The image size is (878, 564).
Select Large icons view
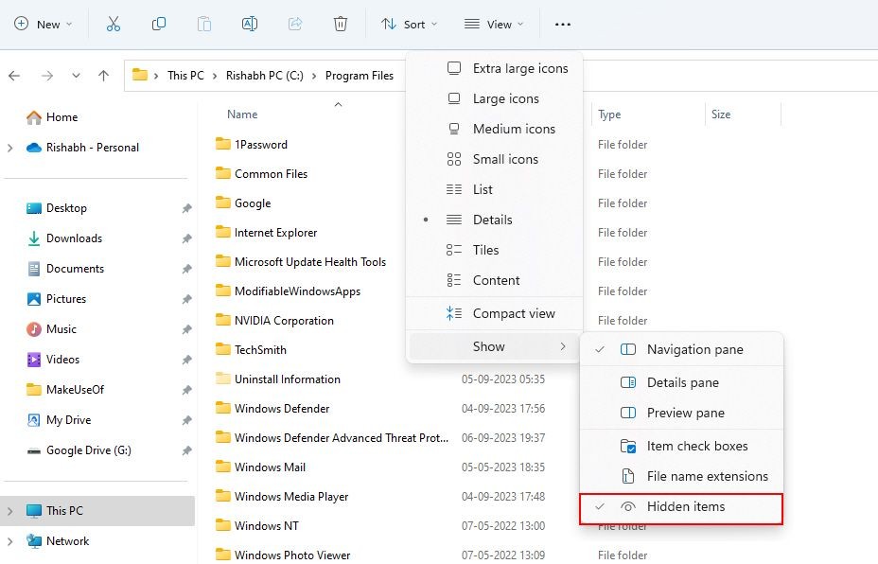pos(494,98)
